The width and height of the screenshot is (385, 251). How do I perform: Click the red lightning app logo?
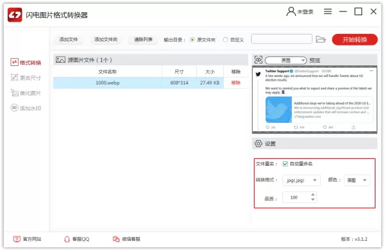coord(15,15)
